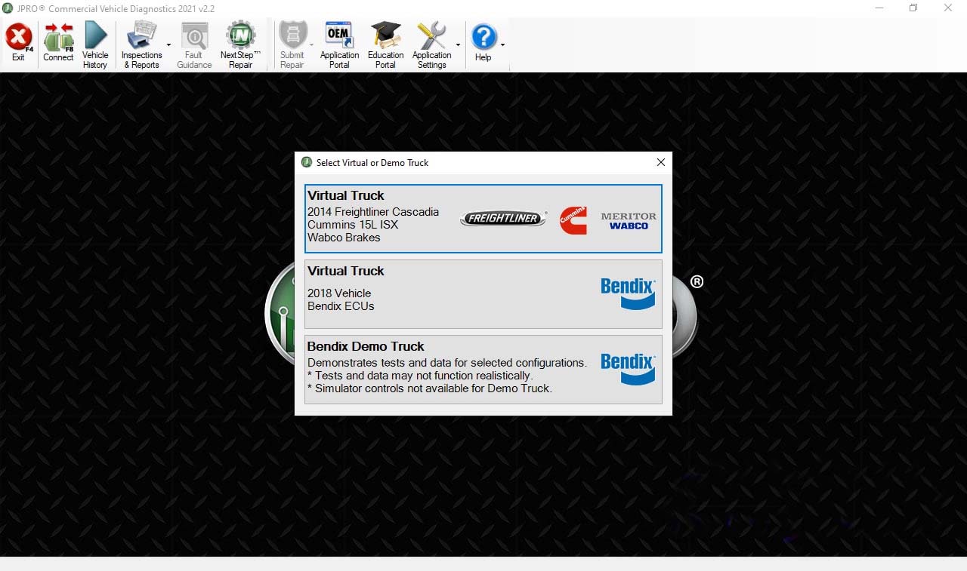Open the OEM Application Portal
The image size is (967, 571).
pos(339,45)
